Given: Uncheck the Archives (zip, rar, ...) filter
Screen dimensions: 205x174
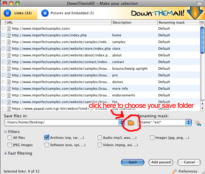Looking at the screenshot, I should click(47, 137).
